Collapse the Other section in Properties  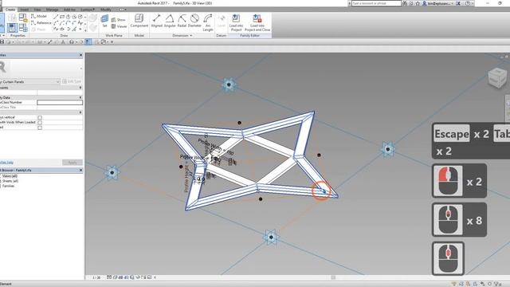click(x=80, y=112)
